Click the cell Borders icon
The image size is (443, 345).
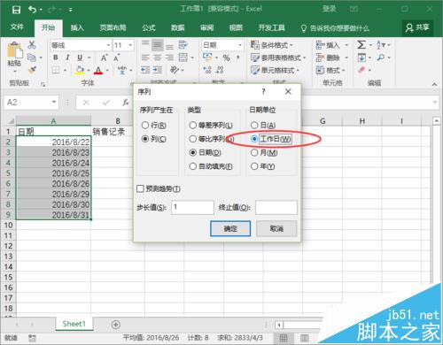[56, 70]
